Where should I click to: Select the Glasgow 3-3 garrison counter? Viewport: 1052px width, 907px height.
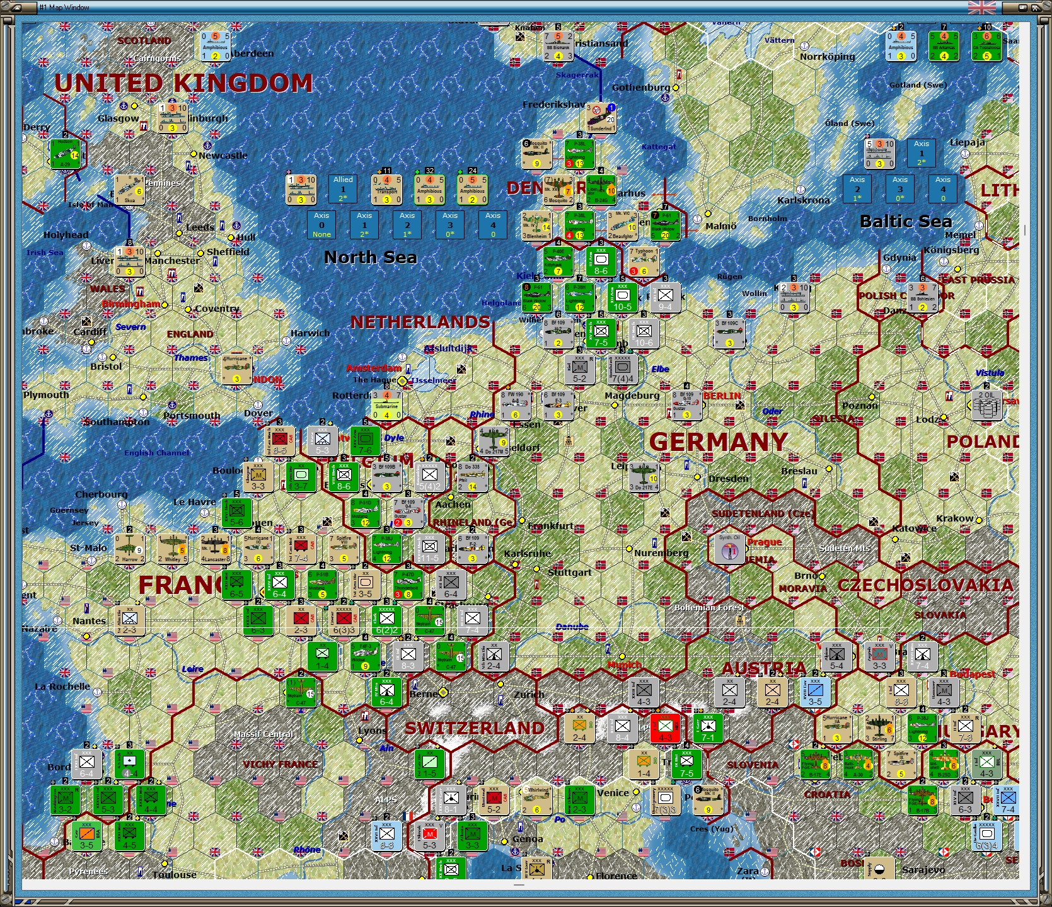click(x=258, y=477)
